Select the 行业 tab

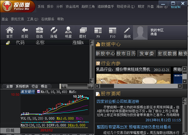pos(35,86)
